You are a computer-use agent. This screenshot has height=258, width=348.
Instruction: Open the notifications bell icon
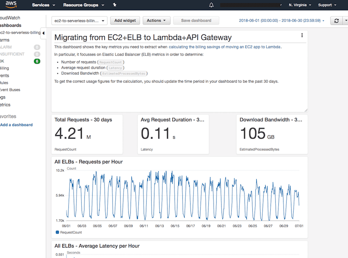point(211,5)
